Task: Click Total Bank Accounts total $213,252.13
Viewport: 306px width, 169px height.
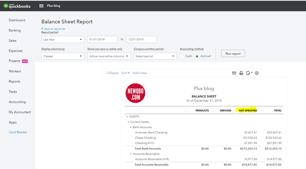Action: 273,148
